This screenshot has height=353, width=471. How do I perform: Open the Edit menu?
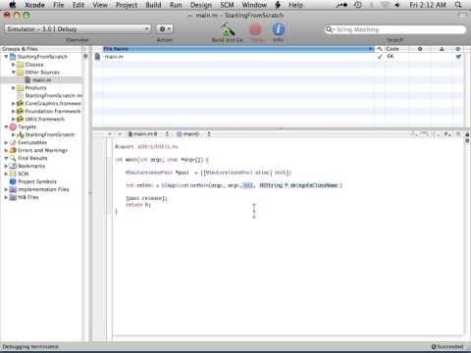coord(78,5)
